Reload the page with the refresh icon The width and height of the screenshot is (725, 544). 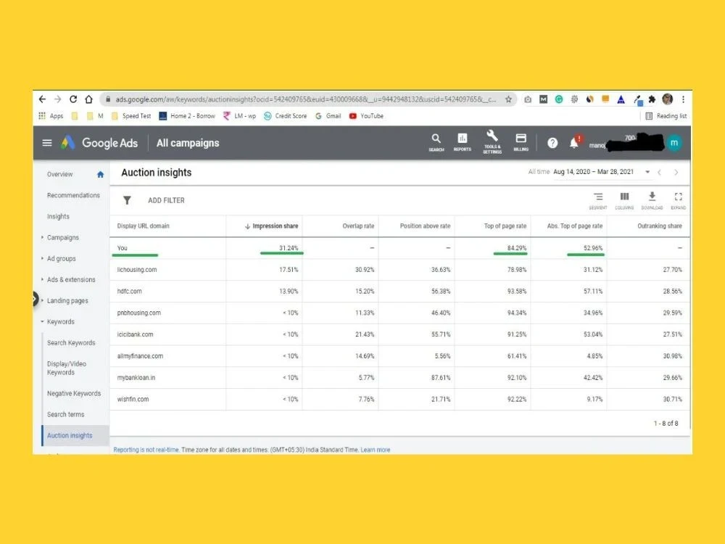click(x=73, y=99)
